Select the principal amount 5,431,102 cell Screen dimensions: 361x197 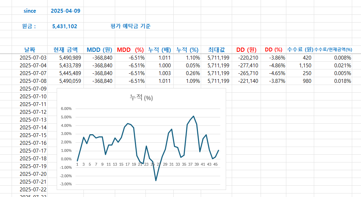pyautogui.click(x=66, y=26)
